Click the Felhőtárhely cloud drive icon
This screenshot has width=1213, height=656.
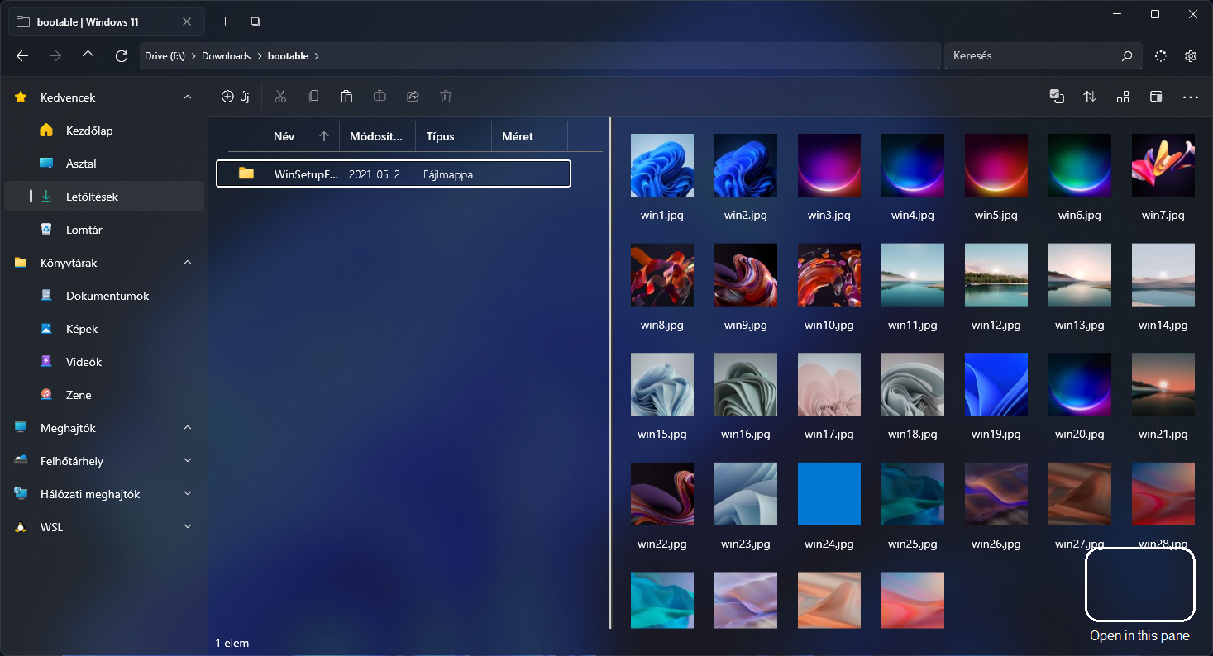point(21,461)
